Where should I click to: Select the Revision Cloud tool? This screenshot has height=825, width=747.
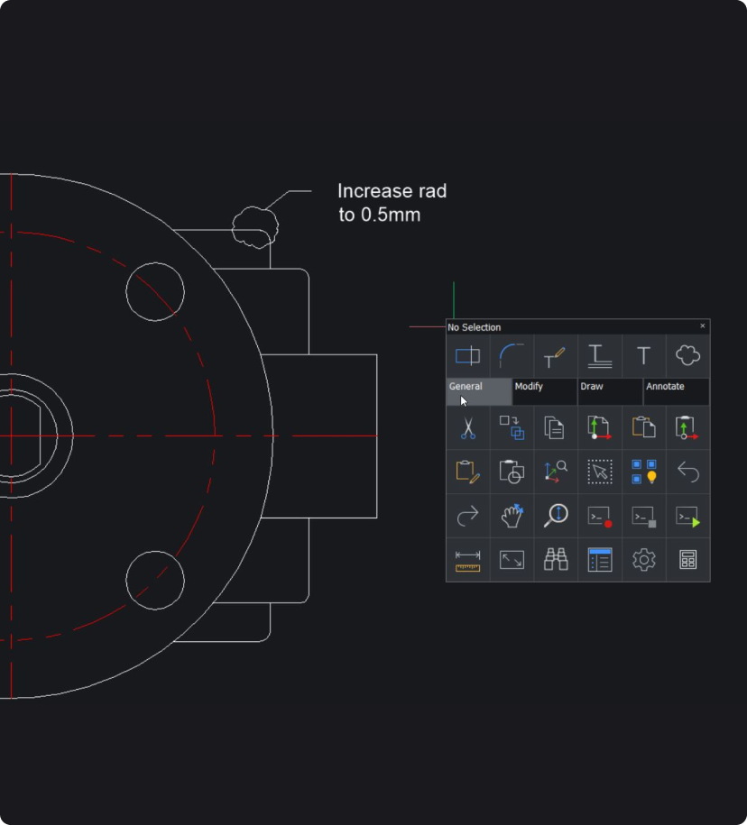tap(687, 356)
